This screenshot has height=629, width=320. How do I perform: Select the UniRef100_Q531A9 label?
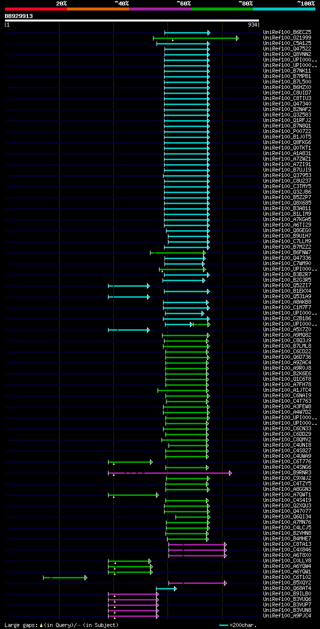click(288, 297)
